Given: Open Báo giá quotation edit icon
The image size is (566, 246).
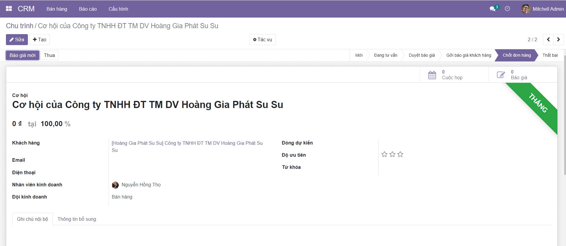Looking at the screenshot, I should click(501, 75).
